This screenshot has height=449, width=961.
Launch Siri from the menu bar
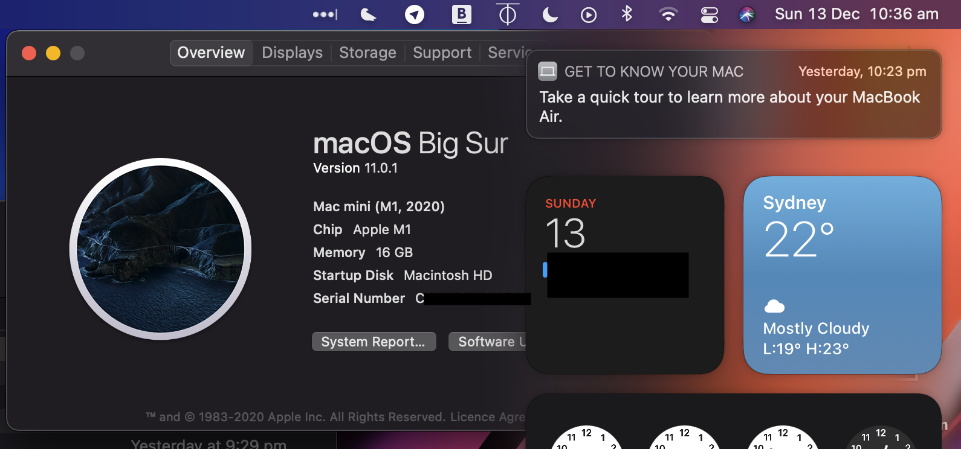click(x=747, y=14)
